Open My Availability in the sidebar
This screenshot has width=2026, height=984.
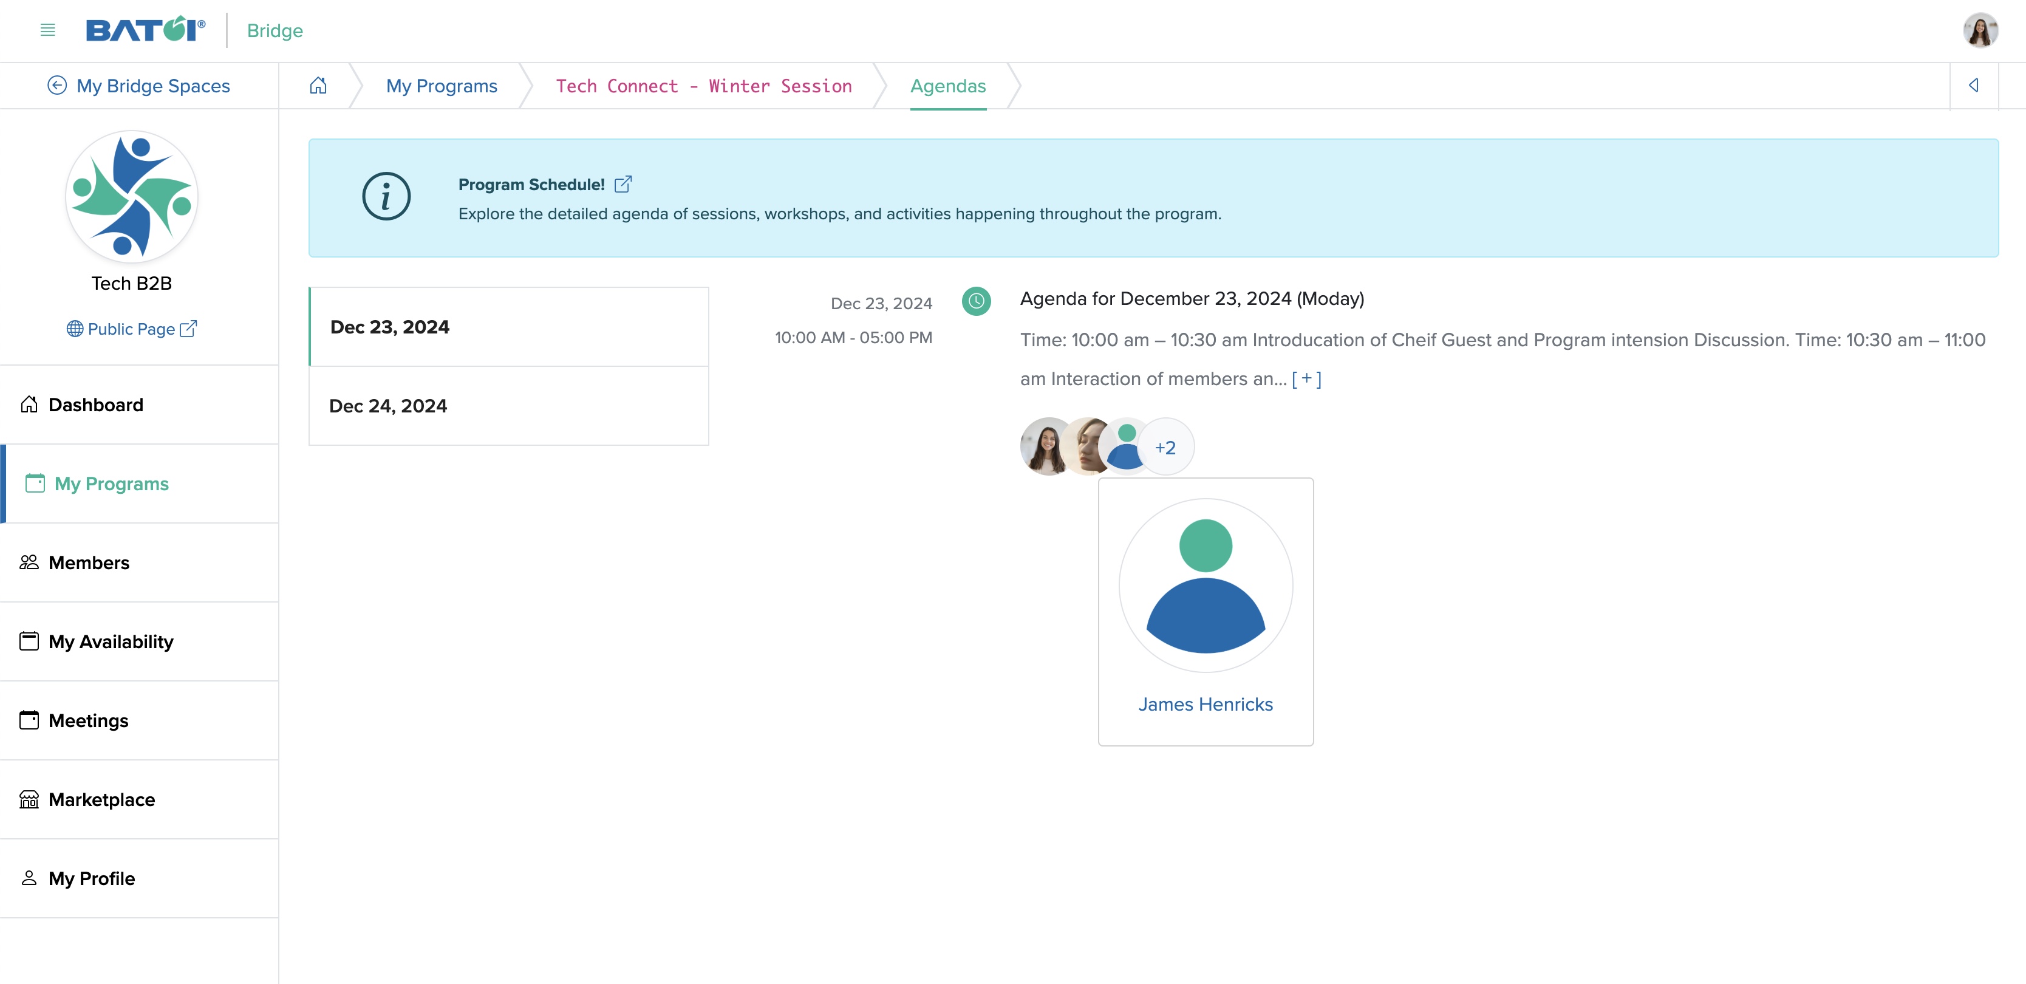point(139,641)
